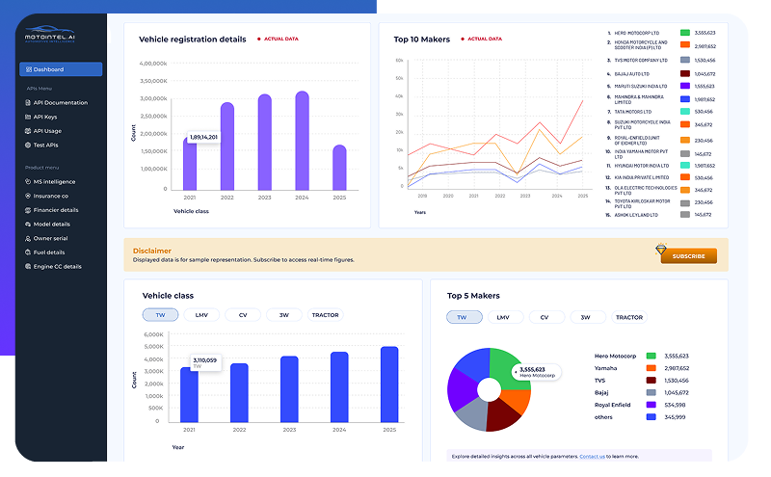The height and width of the screenshot is (477, 771).
Task: Click dark red swatch beside BAJAJ AUTO LTD
Action: coord(685,74)
